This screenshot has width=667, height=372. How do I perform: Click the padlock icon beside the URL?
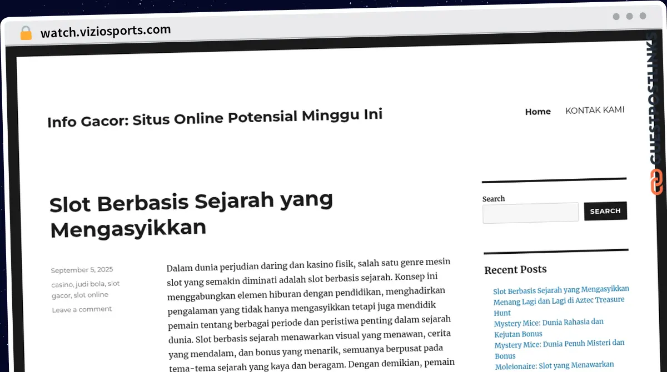pos(26,33)
